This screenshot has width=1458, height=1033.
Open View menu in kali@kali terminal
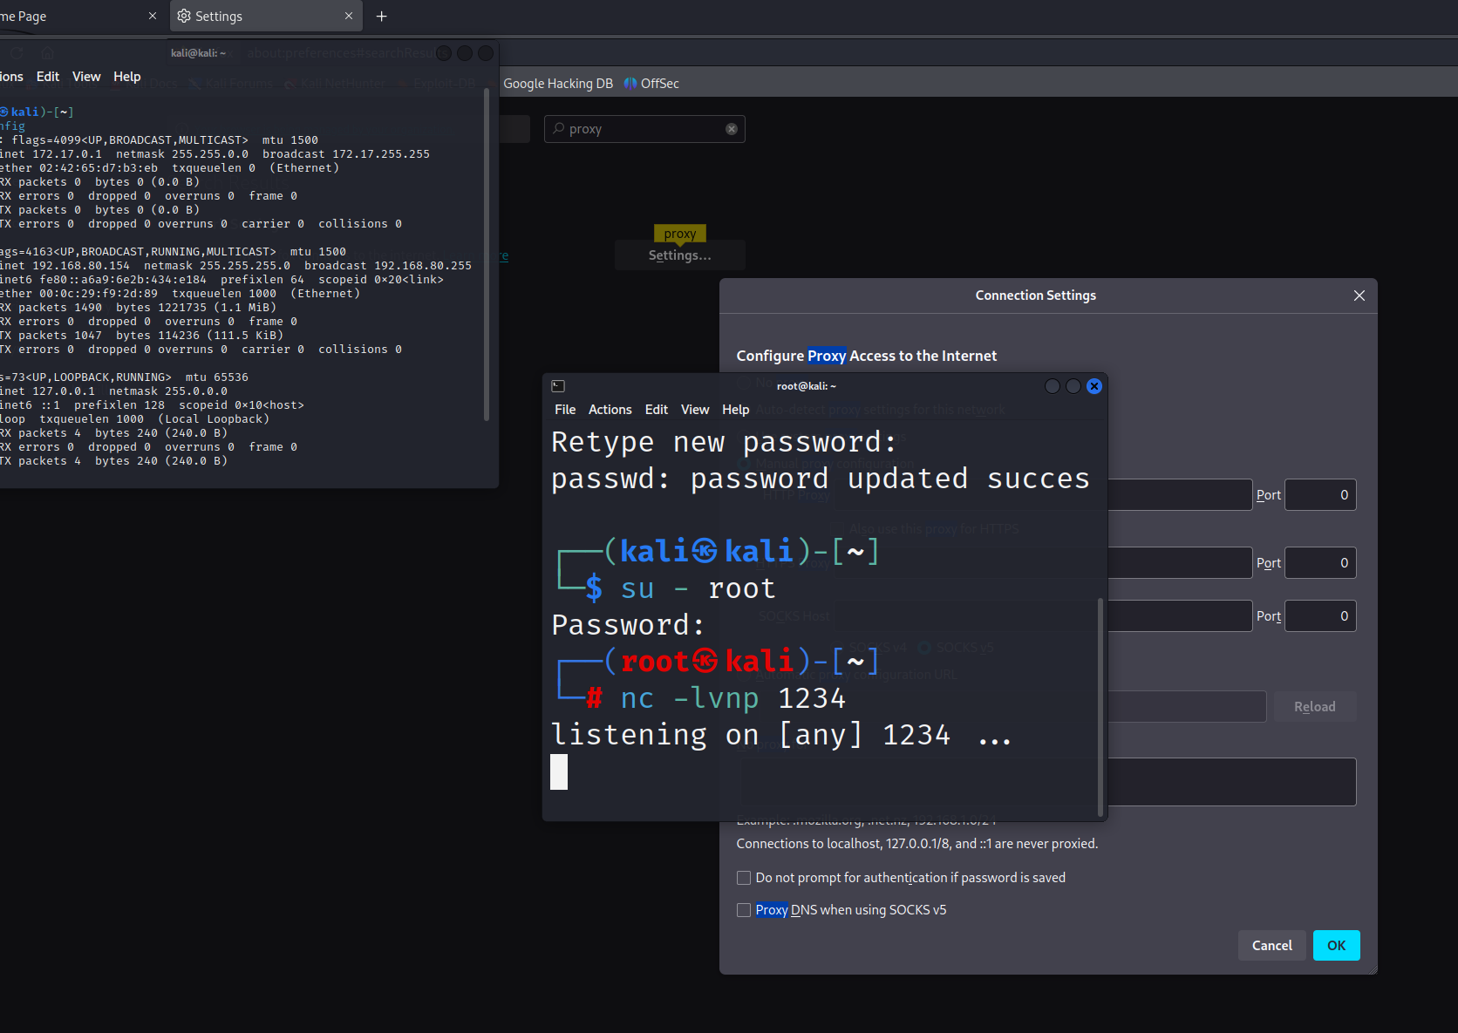click(86, 77)
